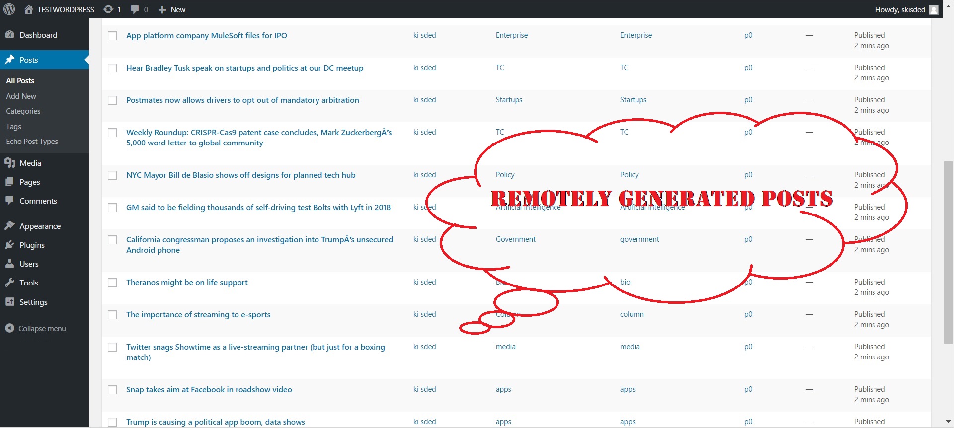
Task: Click the Posts pushpin icon in sidebar
Action: pos(9,60)
